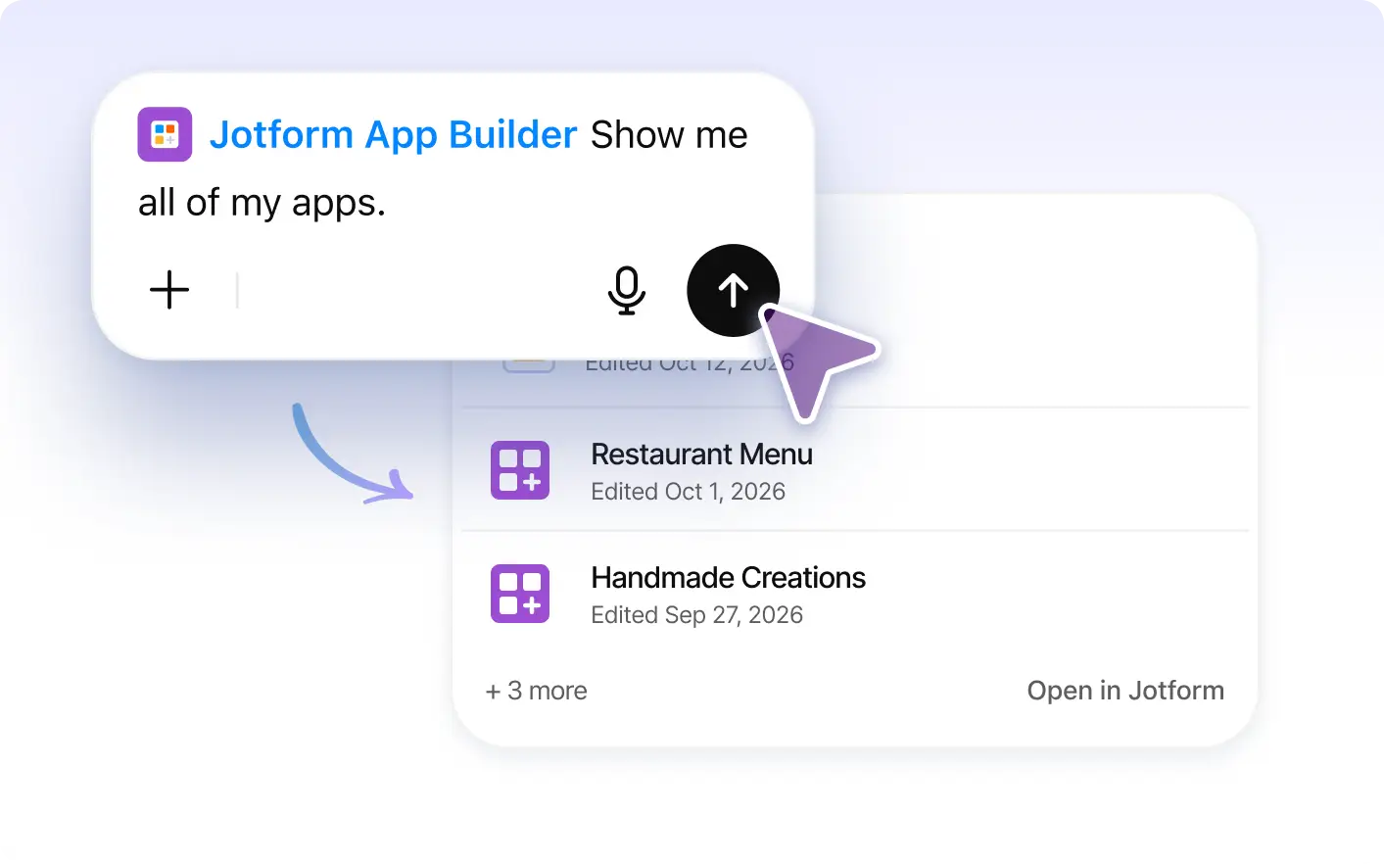Follow the "Open in Jotform" link
Image resolution: width=1384 pixels, height=864 pixels.
[x=1125, y=691]
